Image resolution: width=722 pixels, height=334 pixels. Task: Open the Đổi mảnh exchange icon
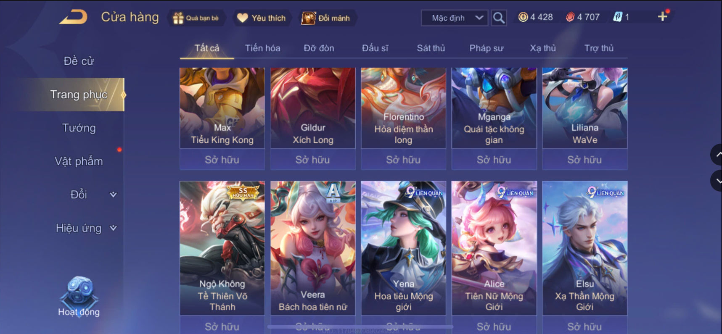308,18
